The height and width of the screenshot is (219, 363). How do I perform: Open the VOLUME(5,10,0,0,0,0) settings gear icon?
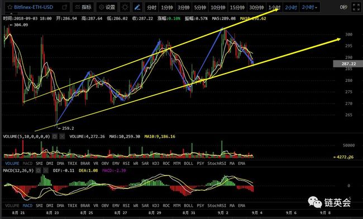[55, 137]
